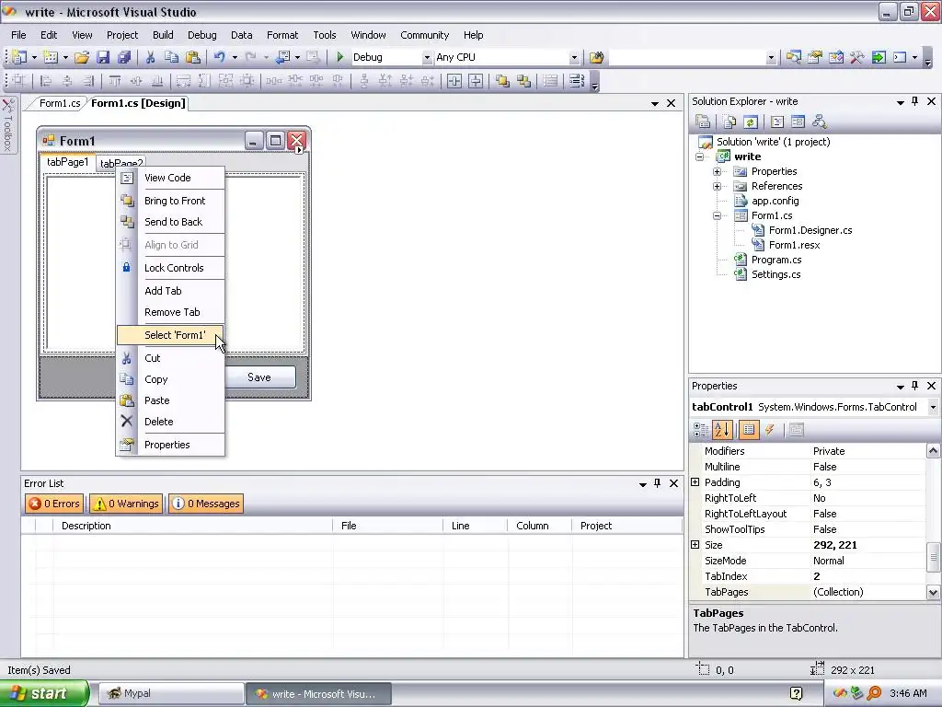Screen dimensions: 942x707
Task: Collapse the Form1.cs node in Solution Explorer
Action: click(717, 215)
